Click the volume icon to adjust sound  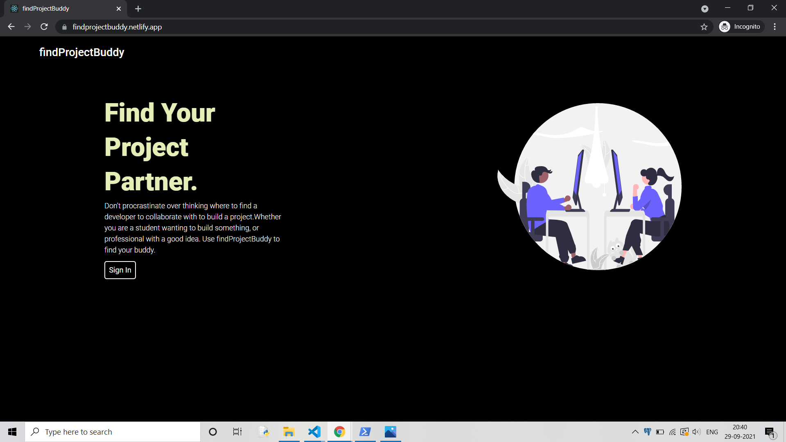pos(696,432)
